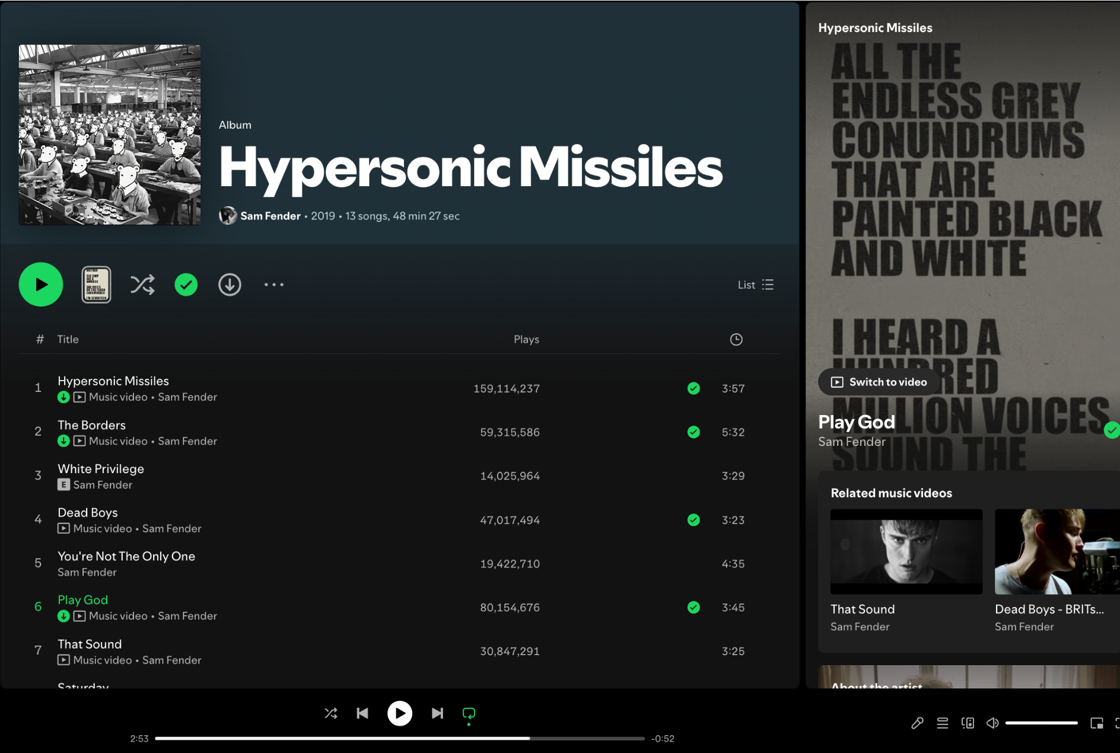Open the List view options dropdown

[755, 285]
